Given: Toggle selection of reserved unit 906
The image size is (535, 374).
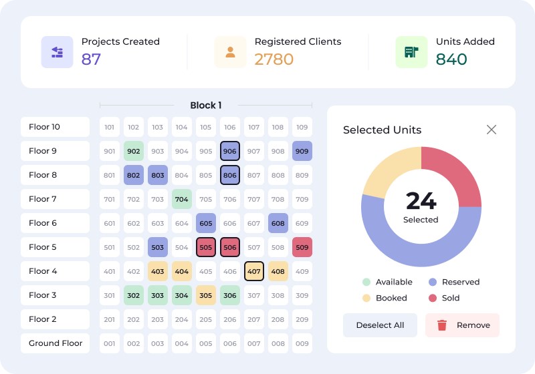Looking at the screenshot, I should [x=230, y=151].
